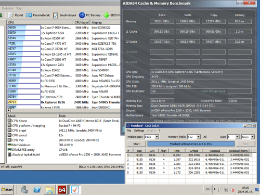Open the LinX File menu
Image resolution: width=260 pixels, height=195 pixels.
pos(129,131)
